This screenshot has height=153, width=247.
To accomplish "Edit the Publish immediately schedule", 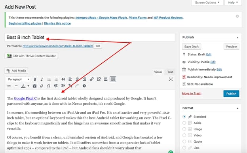I will point(219,70).
